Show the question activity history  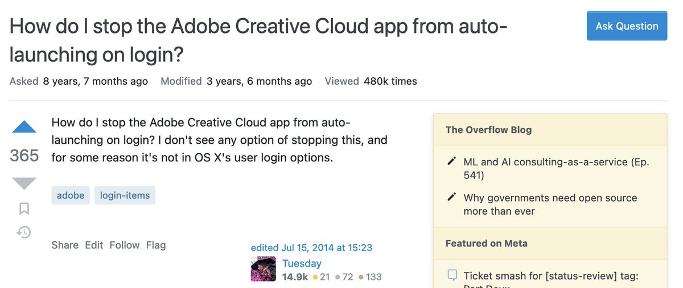coord(24,232)
